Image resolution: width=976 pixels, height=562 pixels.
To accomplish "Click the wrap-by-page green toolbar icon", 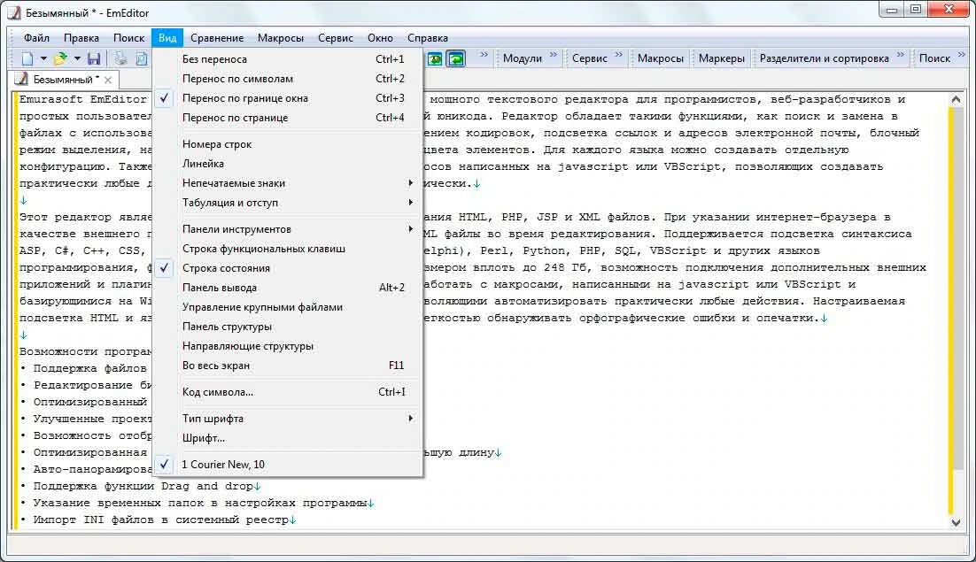I will coord(435,58).
